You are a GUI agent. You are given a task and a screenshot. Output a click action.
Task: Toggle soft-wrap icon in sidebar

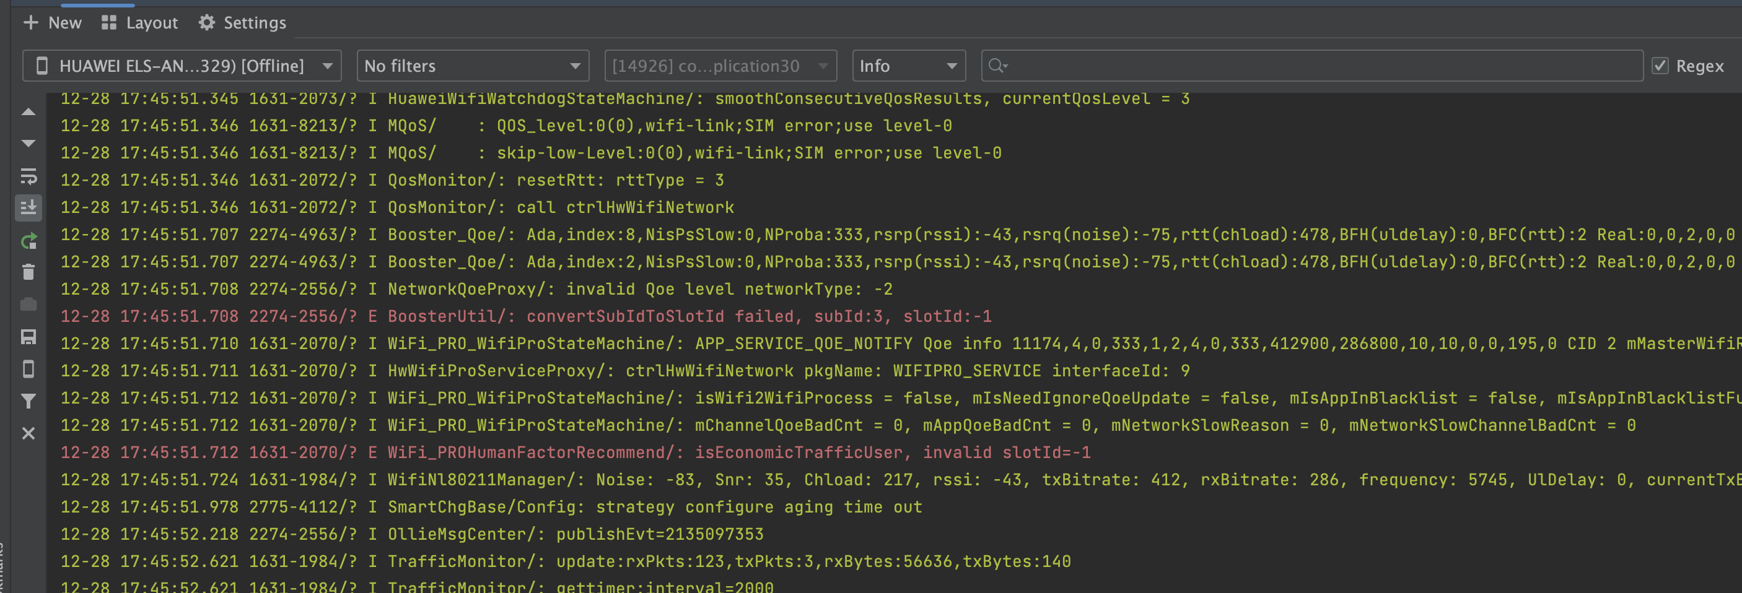(28, 176)
